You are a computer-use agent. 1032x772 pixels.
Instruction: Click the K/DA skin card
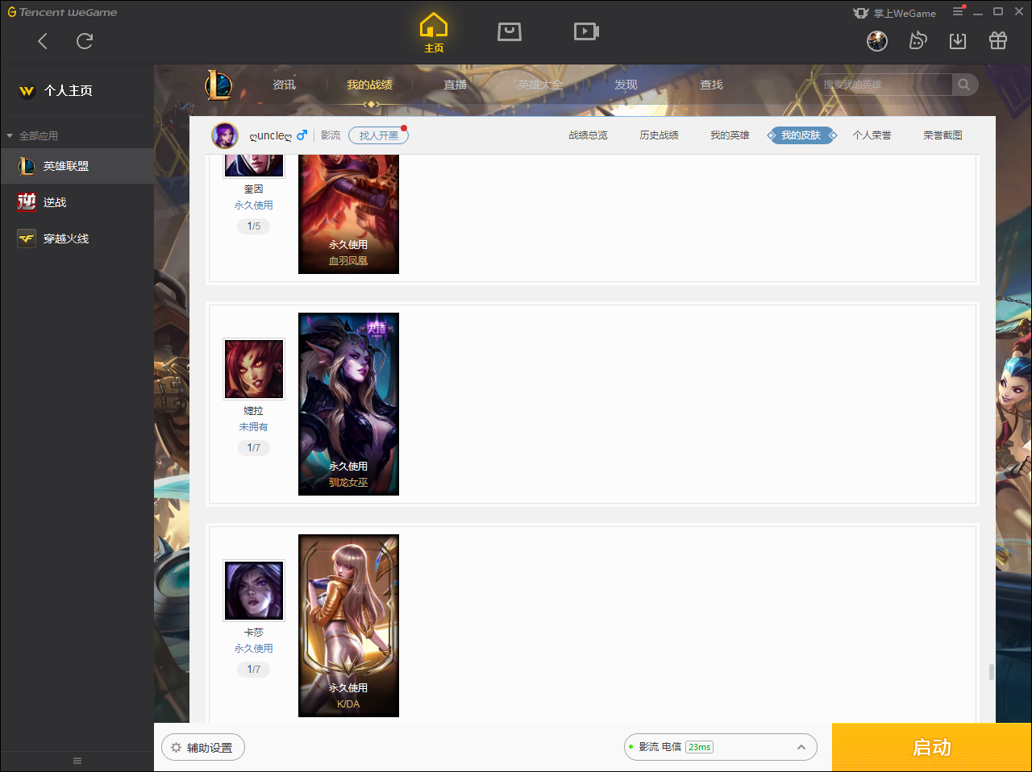pos(348,625)
